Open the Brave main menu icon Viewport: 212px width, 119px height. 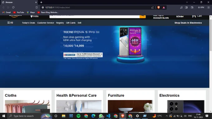point(209,7)
